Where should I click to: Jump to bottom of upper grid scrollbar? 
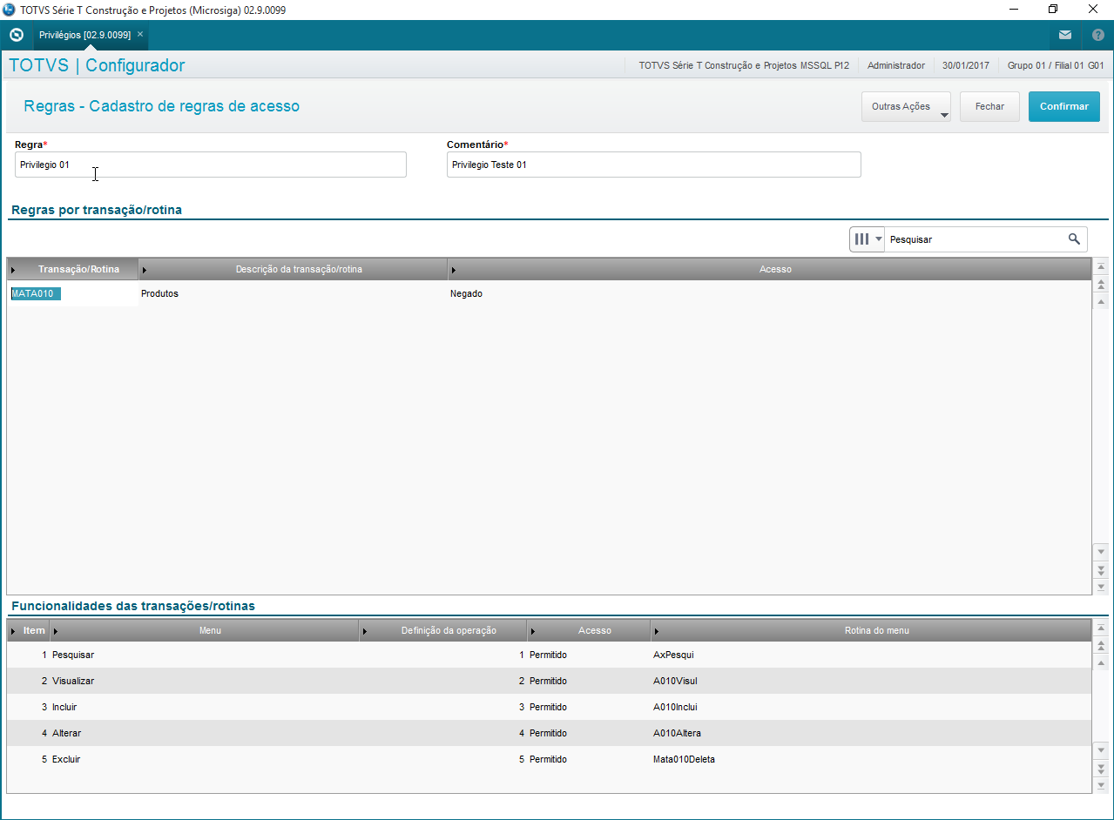(1101, 587)
